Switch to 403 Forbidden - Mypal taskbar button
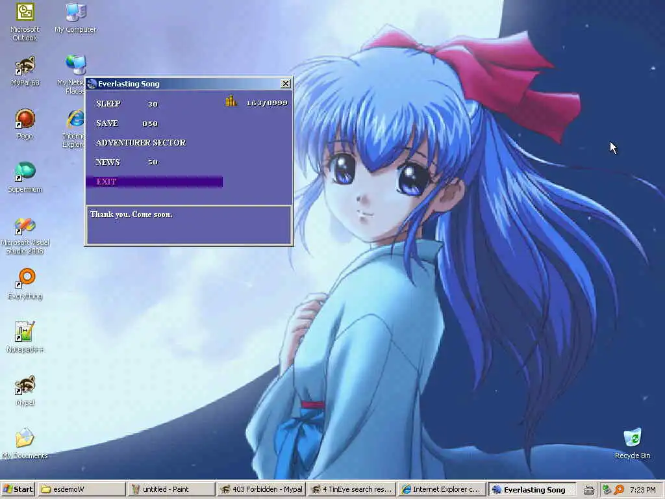The width and height of the screenshot is (665, 499). click(261, 489)
